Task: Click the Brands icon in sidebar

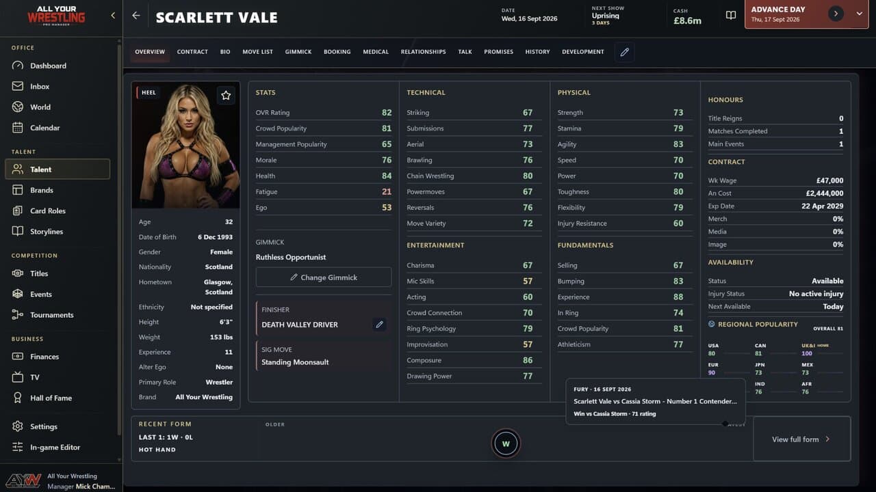Action: (18, 190)
